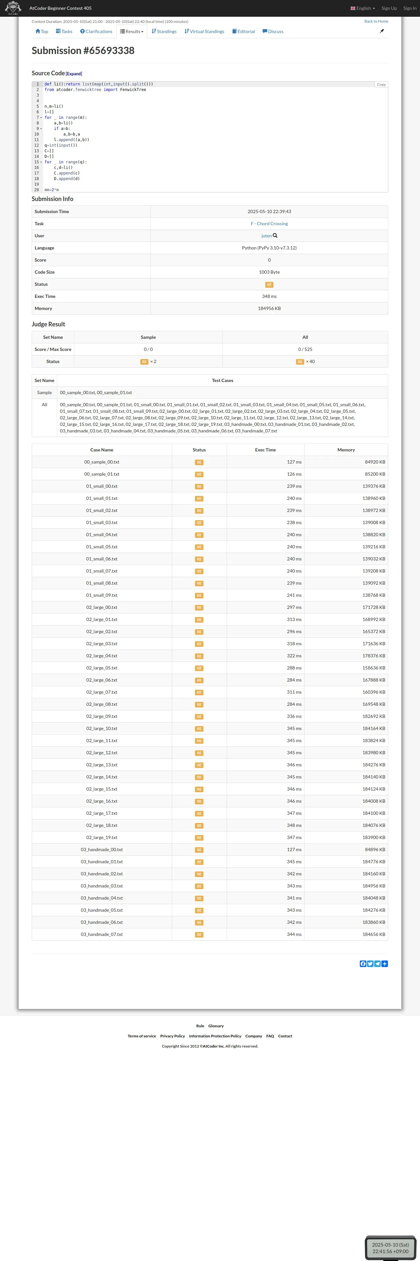Open task F - Chord Crossing link
420x1261 pixels.
click(270, 224)
